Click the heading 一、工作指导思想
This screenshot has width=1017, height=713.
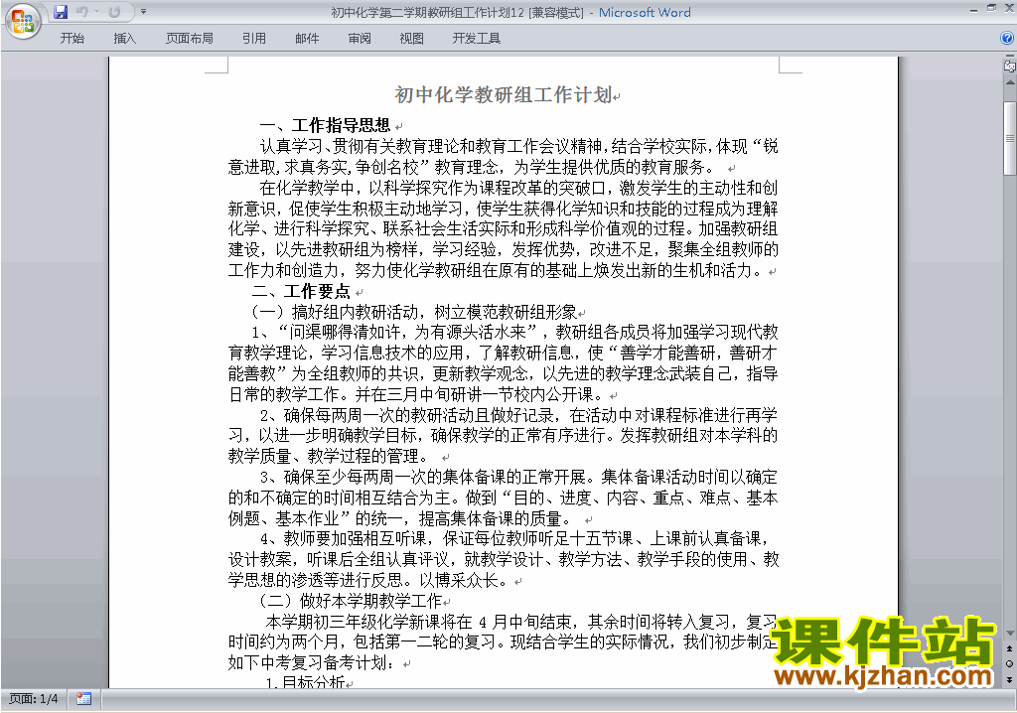click(x=325, y=125)
